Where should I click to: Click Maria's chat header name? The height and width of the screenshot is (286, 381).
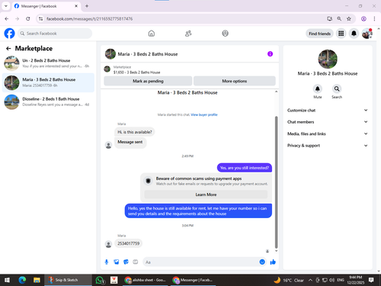tap(148, 54)
